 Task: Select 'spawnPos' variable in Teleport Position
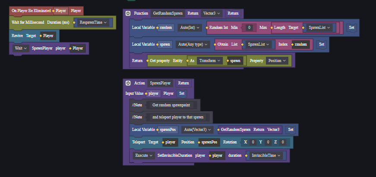click(x=209, y=142)
